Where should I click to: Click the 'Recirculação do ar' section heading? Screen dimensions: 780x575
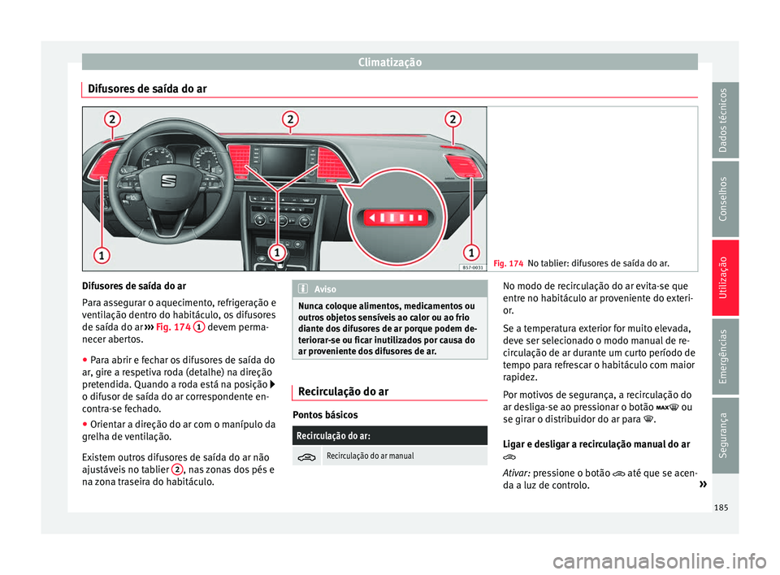pyautogui.click(x=343, y=392)
